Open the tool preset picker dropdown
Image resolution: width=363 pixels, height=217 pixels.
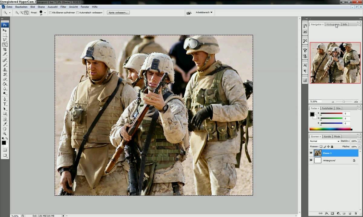[10, 13]
